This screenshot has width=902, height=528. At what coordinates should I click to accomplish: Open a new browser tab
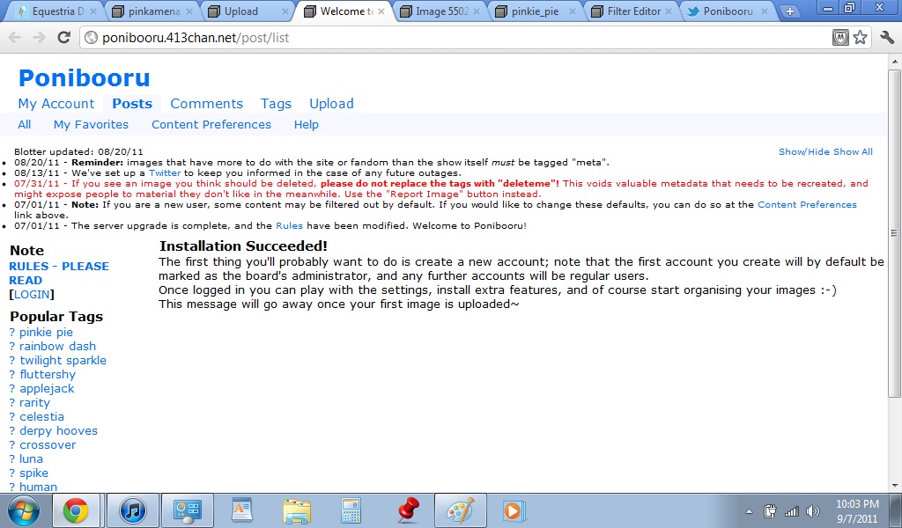click(790, 11)
